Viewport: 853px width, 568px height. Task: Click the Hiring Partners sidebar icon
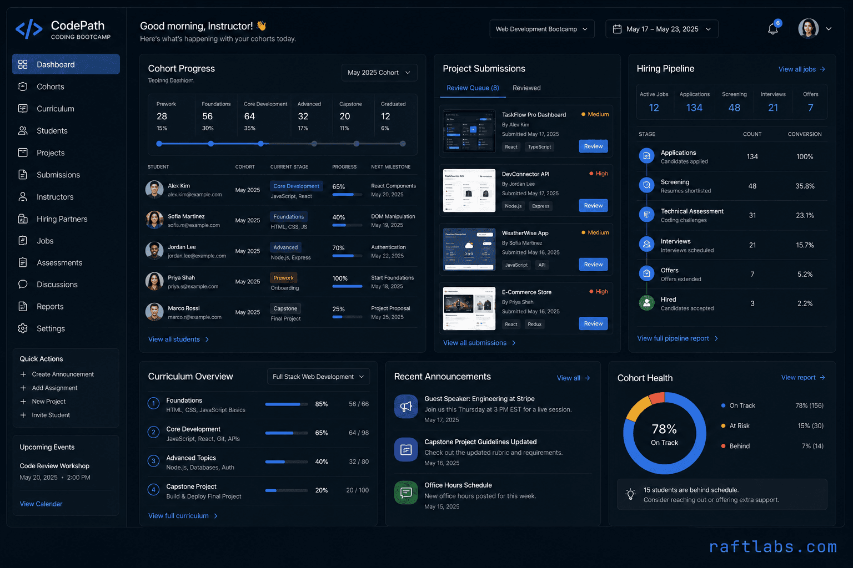pyautogui.click(x=23, y=219)
